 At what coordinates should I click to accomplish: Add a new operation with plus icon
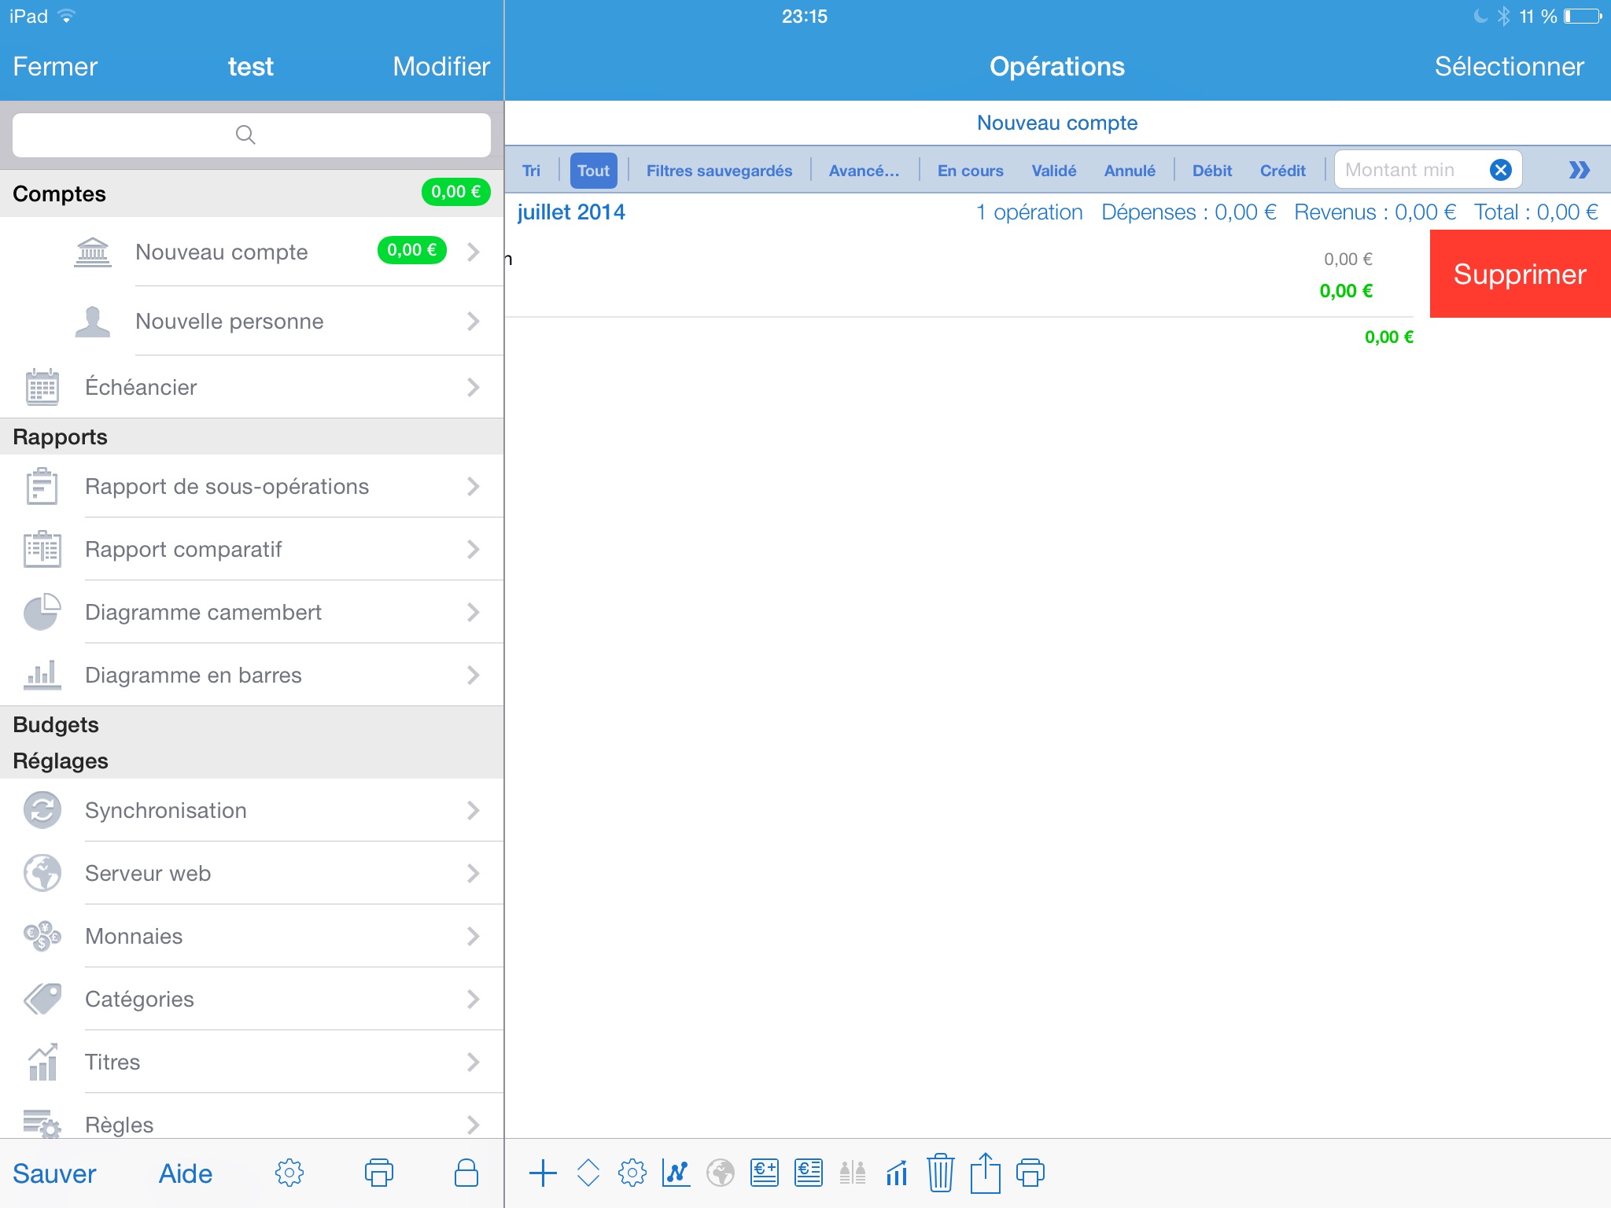(x=543, y=1173)
